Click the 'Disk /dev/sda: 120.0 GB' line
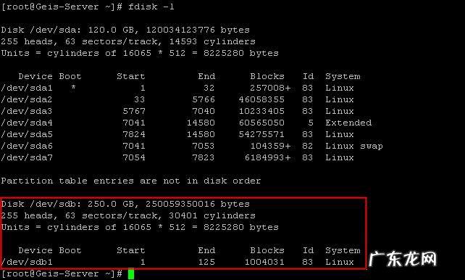Viewport: 465px width, 280px height. [x=125, y=30]
